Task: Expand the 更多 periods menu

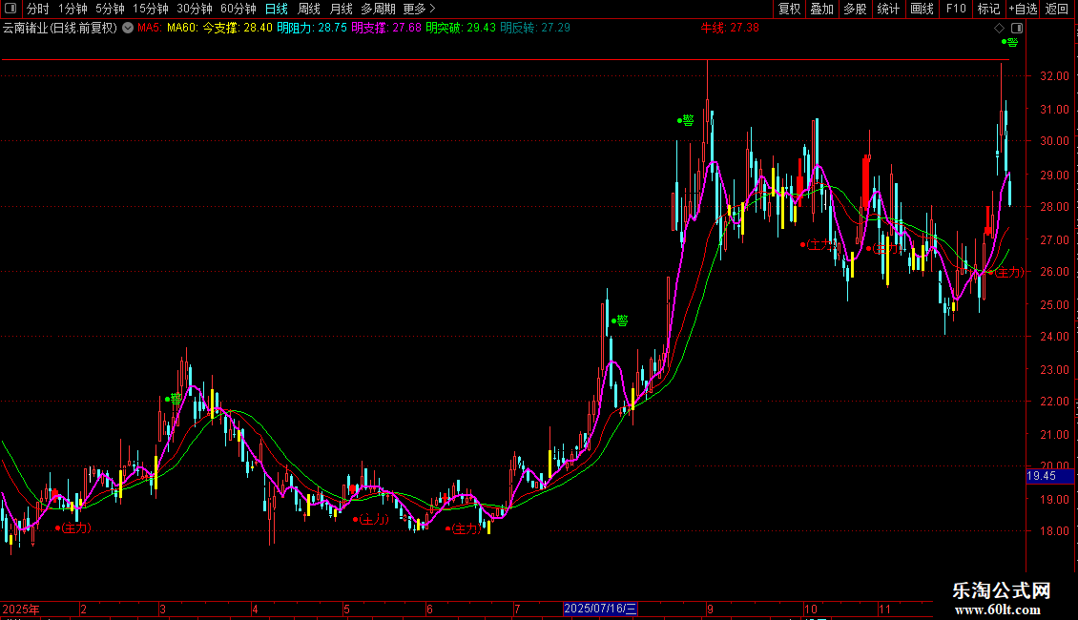Action: tap(420, 9)
